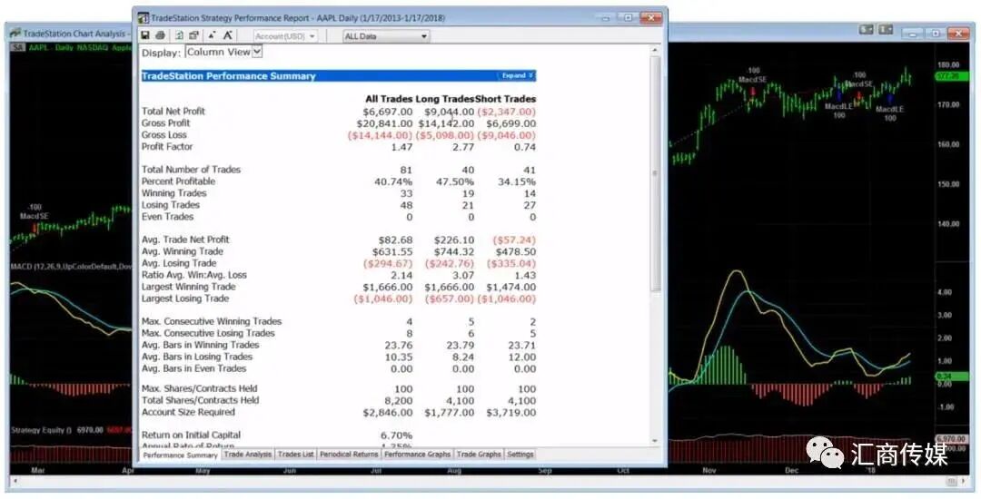Screen dimensions: 981x499
Task: Click the TradeStation Performance Summary header bar
Action: [x=339, y=75]
